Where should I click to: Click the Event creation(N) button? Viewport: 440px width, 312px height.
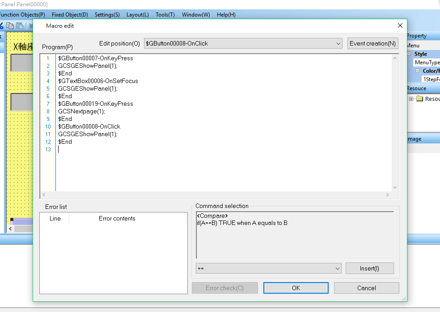coord(372,43)
